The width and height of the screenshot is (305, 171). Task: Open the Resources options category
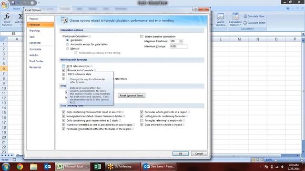coord(40,67)
